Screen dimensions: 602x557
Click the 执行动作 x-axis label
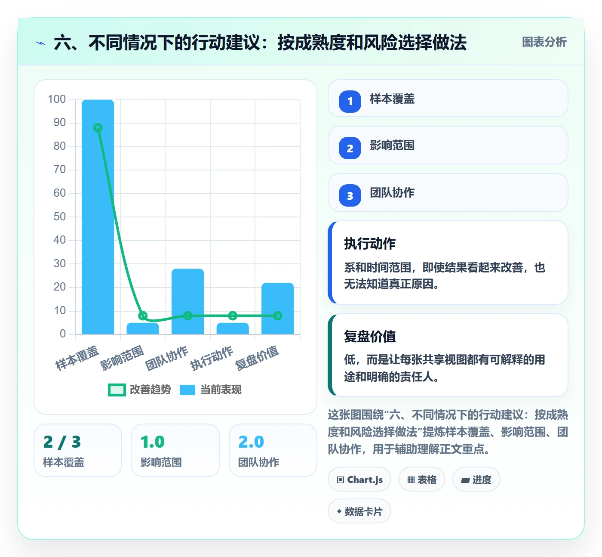[x=212, y=358]
